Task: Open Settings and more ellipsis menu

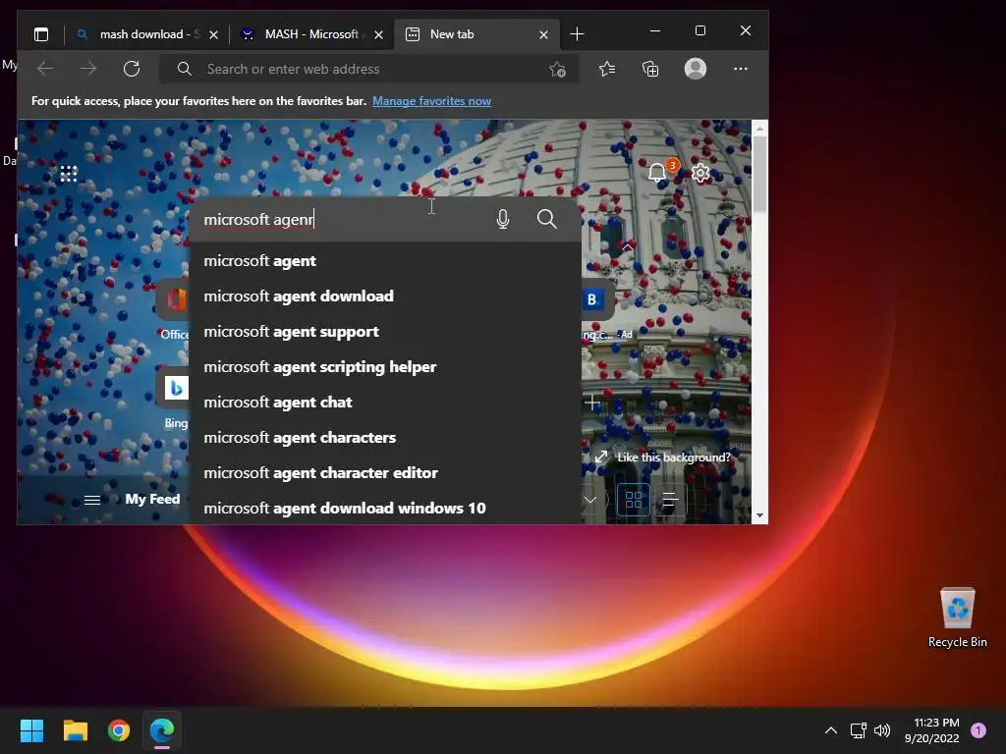Action: 741,69
